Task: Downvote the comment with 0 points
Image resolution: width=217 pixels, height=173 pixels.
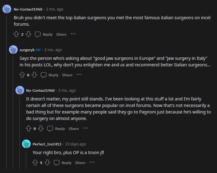Action: coord(41,128)
